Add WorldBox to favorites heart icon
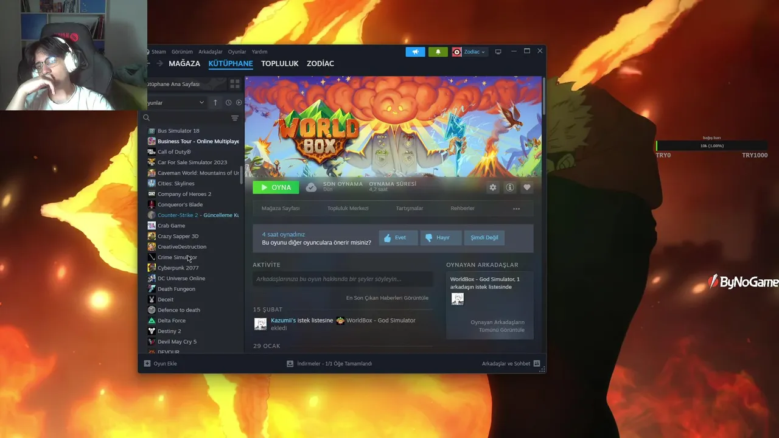Screen dimensions: 779x438 (527, 187)
